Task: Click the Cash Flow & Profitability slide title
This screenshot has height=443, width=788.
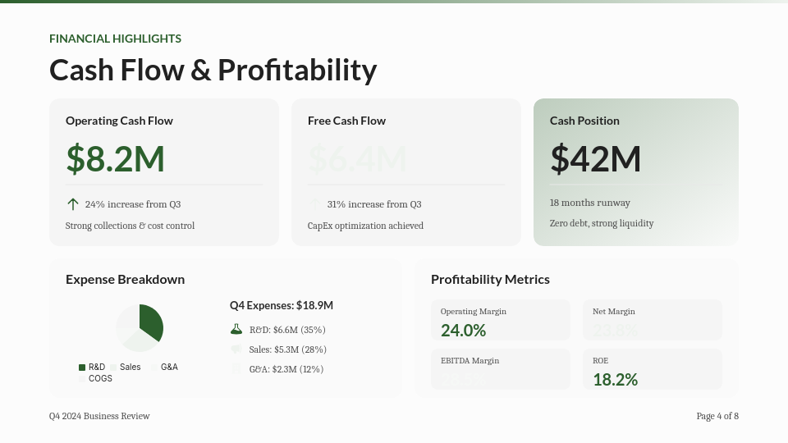Action: [213, 70]
